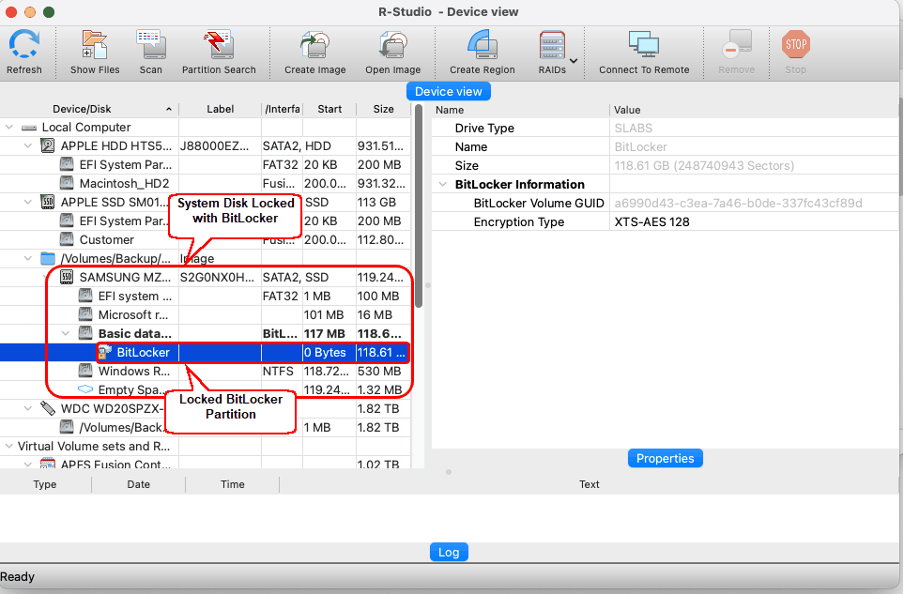Click the BitLocker lock icon in the selected row
The width and height of the screenshot is (904, 594).
coord(104,352)
